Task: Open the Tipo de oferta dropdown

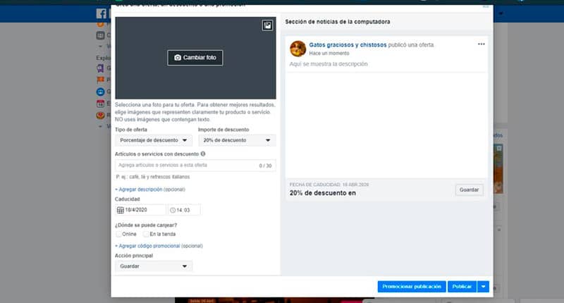Action: (x=154, y=140)
